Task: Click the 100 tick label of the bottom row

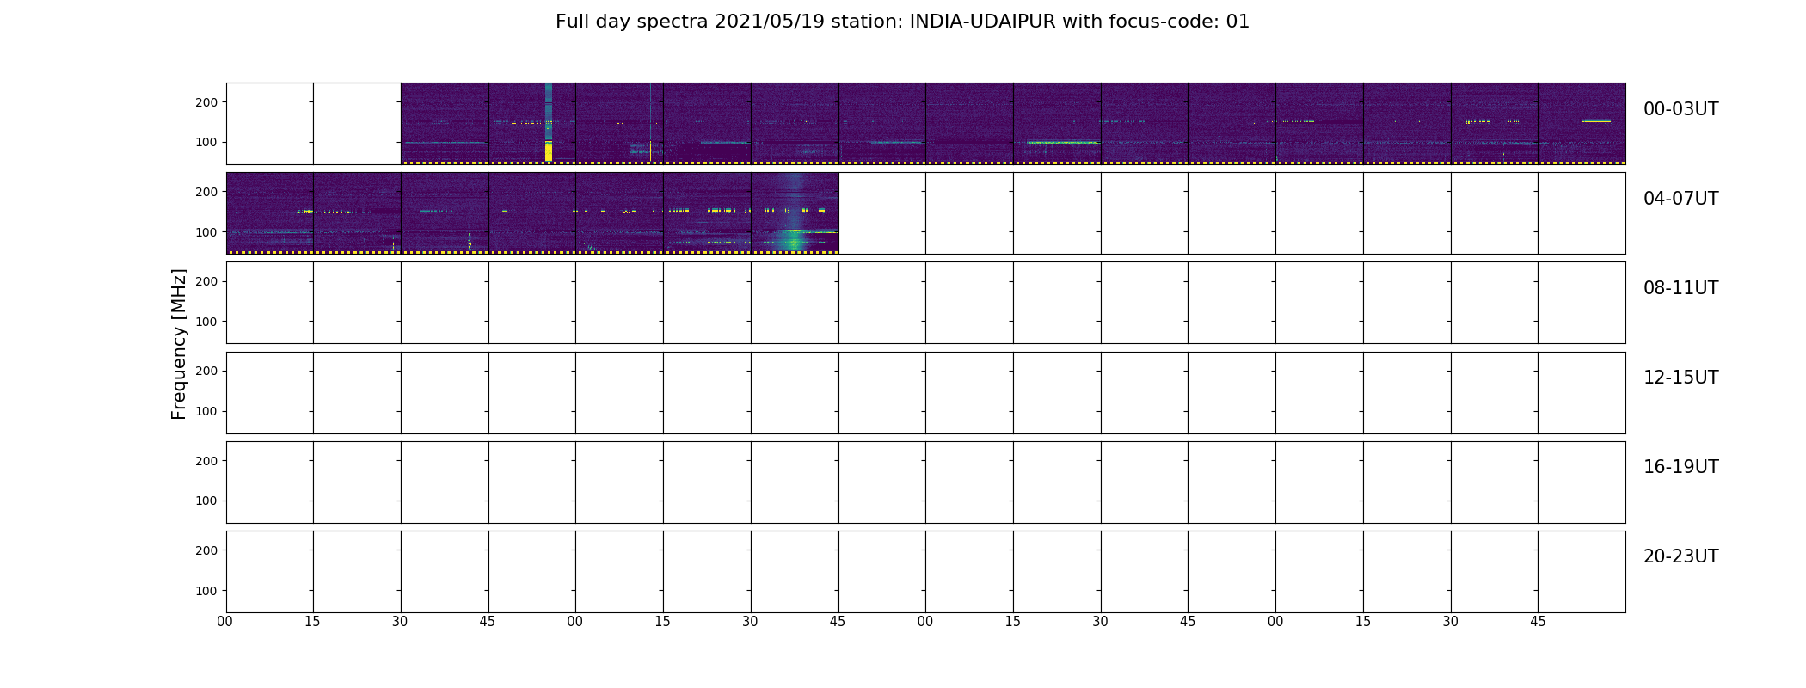Action: 207,591
